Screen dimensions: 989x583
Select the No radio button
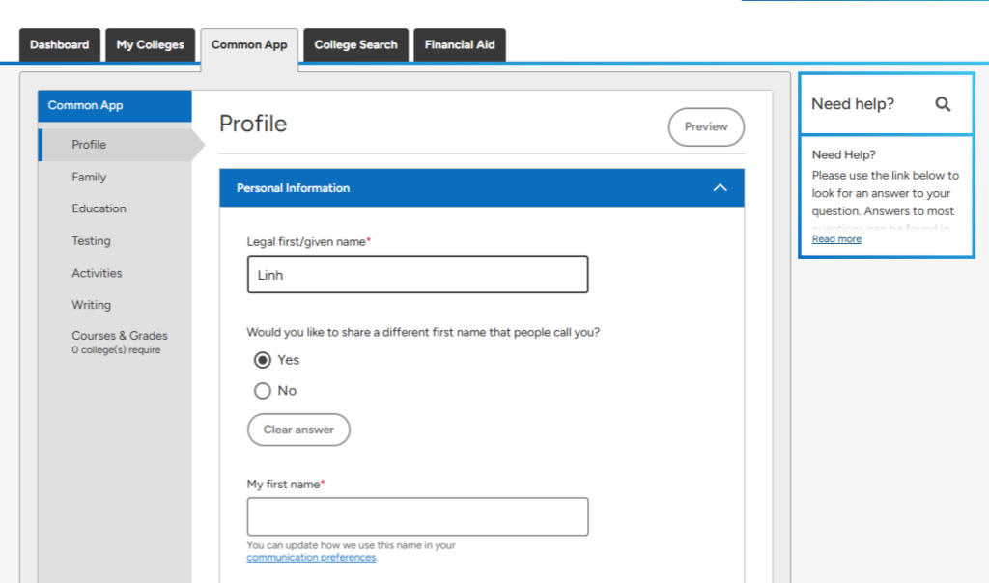263,391
